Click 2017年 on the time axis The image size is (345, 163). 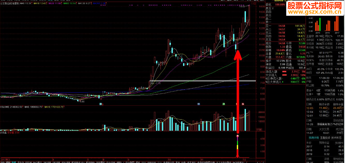tap(4, 159)
